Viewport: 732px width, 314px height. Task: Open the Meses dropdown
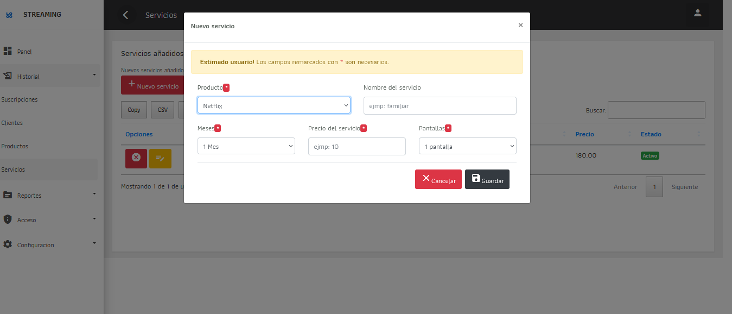[x=246, y=146]
